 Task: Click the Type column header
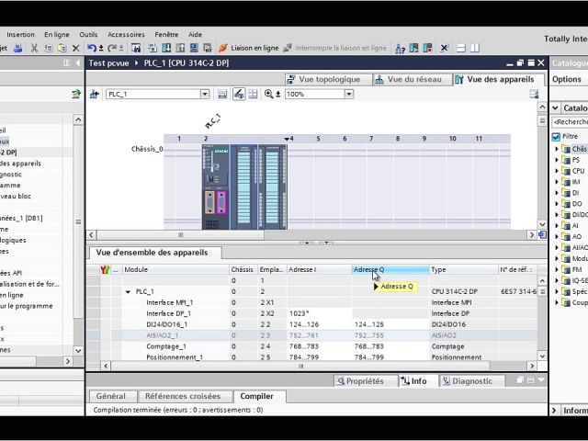pyautogui.click(x=463, y=269)
